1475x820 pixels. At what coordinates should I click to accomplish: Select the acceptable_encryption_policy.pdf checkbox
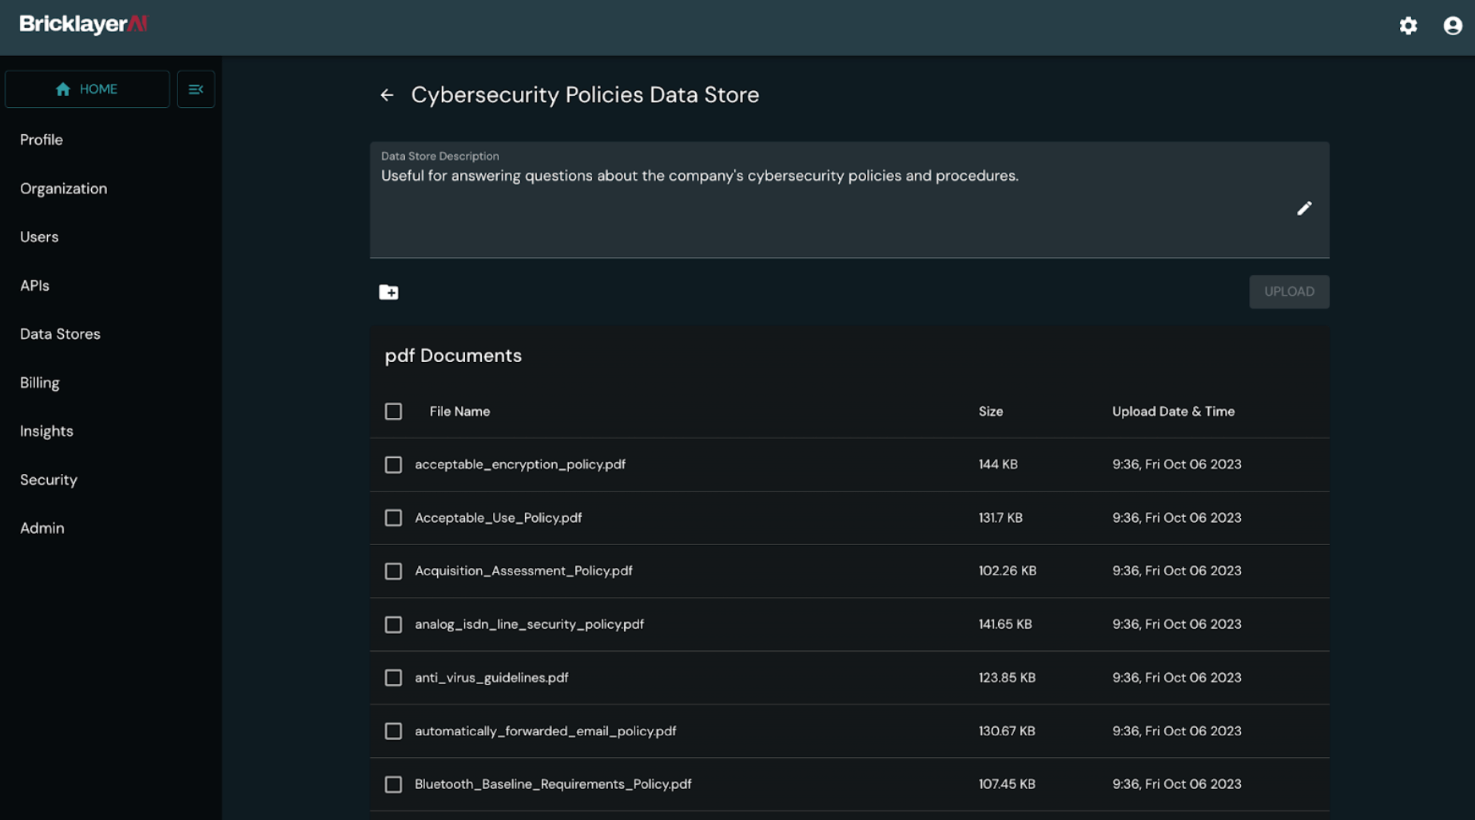tap(393, 465)
